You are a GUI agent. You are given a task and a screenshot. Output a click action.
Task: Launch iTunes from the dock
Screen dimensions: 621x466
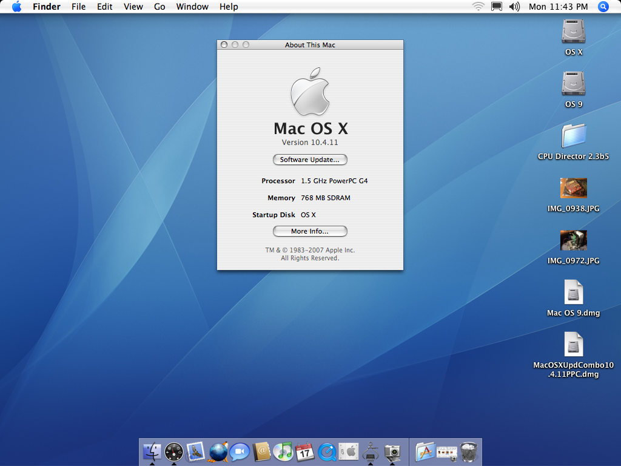tap(283, 452)
